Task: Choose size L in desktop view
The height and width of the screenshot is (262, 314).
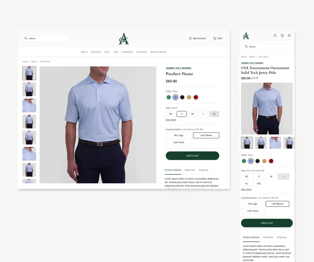Action: [203, 114]
